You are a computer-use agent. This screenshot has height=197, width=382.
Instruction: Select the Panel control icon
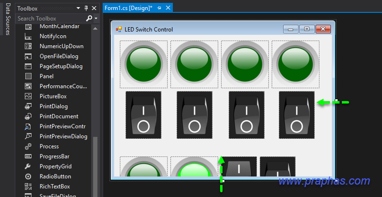click(28, 76)
